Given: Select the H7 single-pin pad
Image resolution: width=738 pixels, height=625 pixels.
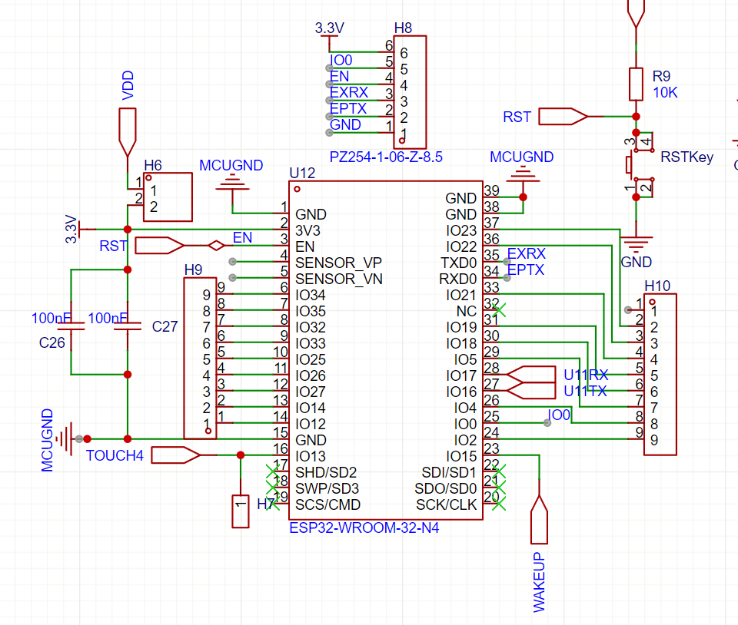Looking at the screenshot, I should coord(241,511).
